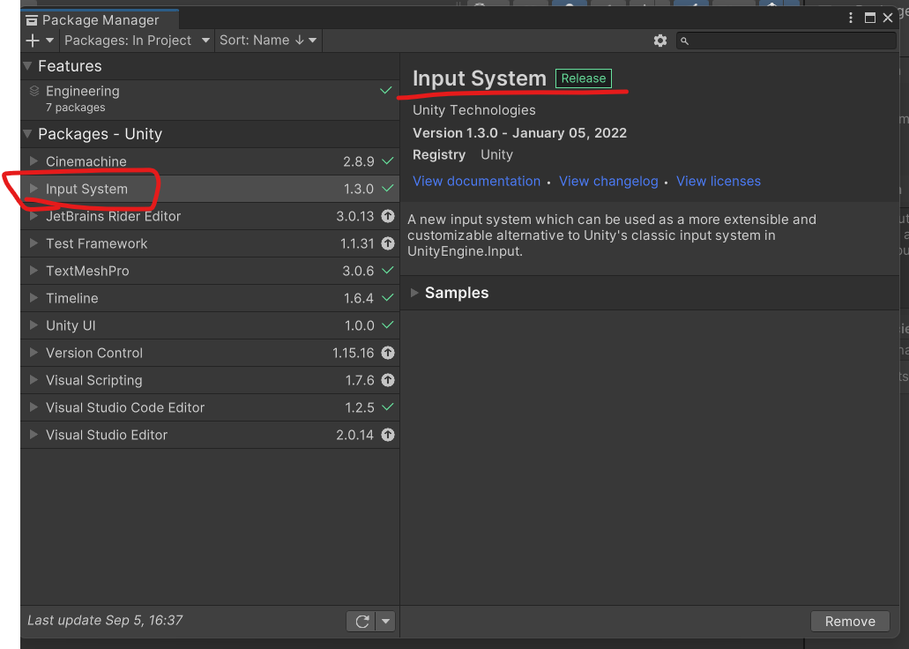This screenshot has height=649, width=909.
Task: Select the Visual Studio Code Editor package
Action: click(x=210, y=407)
